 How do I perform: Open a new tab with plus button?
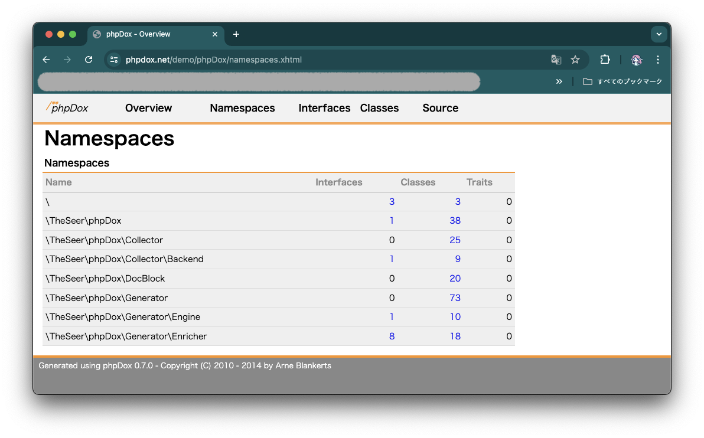coord(236,34)
